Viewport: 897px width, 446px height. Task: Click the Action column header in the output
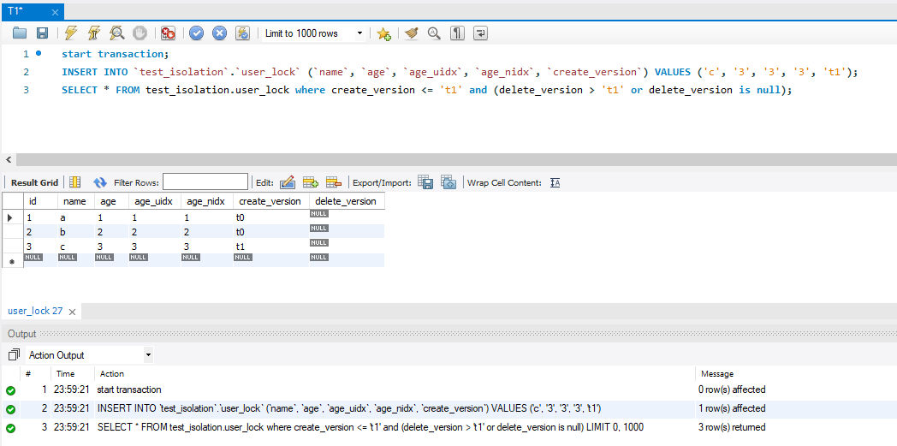coord(112,374)
